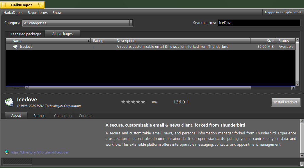Image resolution: width=304 pixels, height=168 pixels.
Task: Click the MZLA Technologies Corporation copyright text
Action: [49, 106]
